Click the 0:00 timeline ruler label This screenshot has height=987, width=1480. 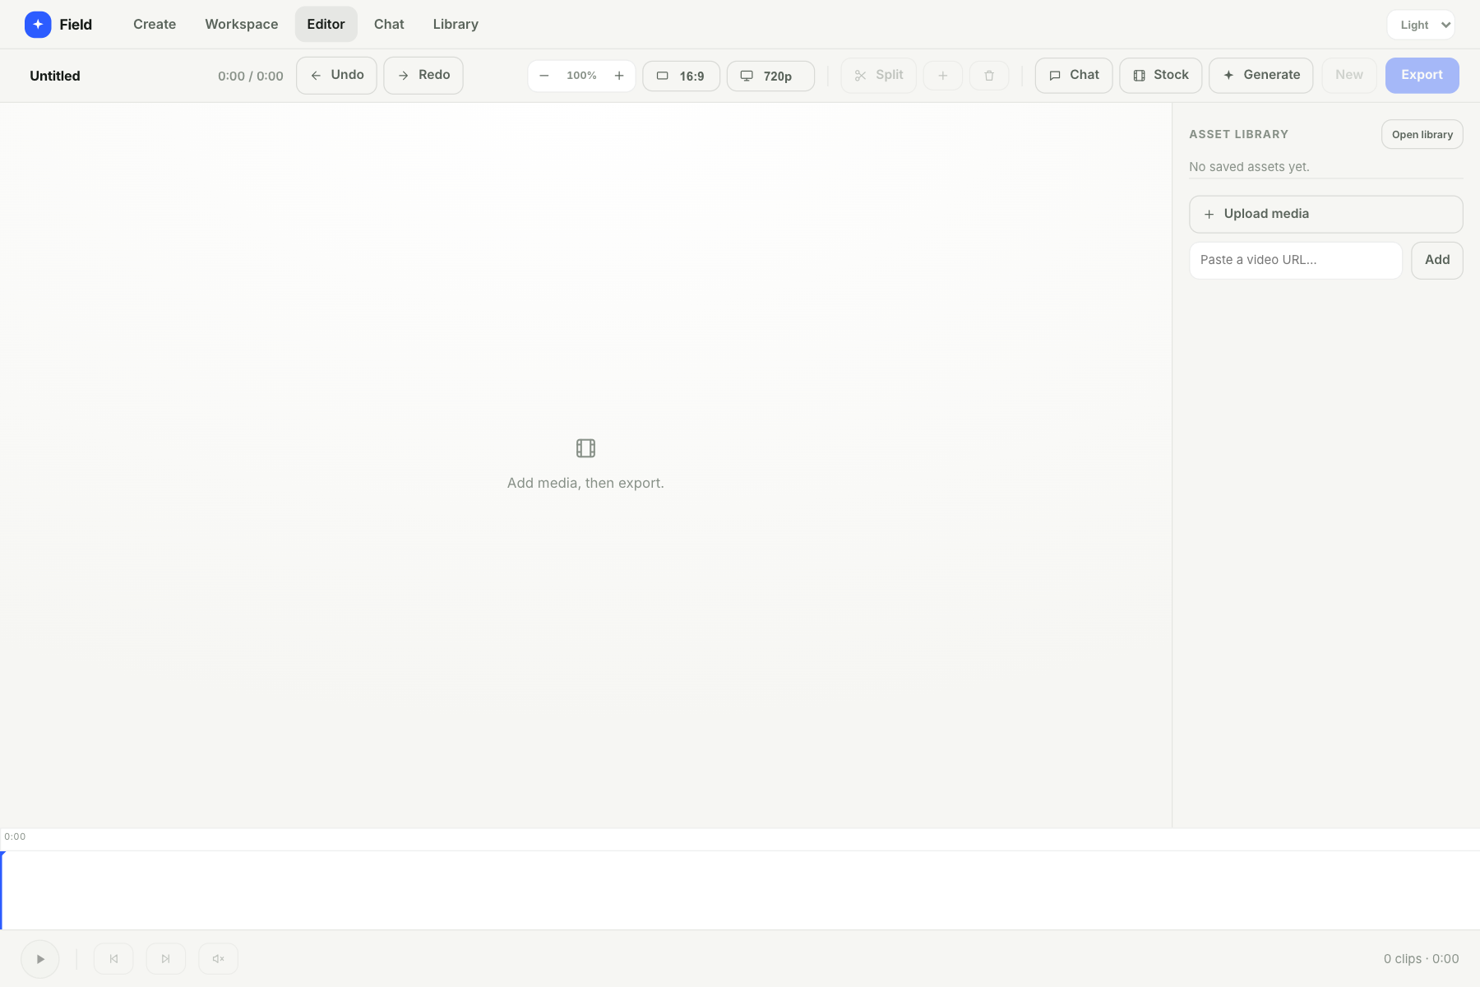point(15,836)
